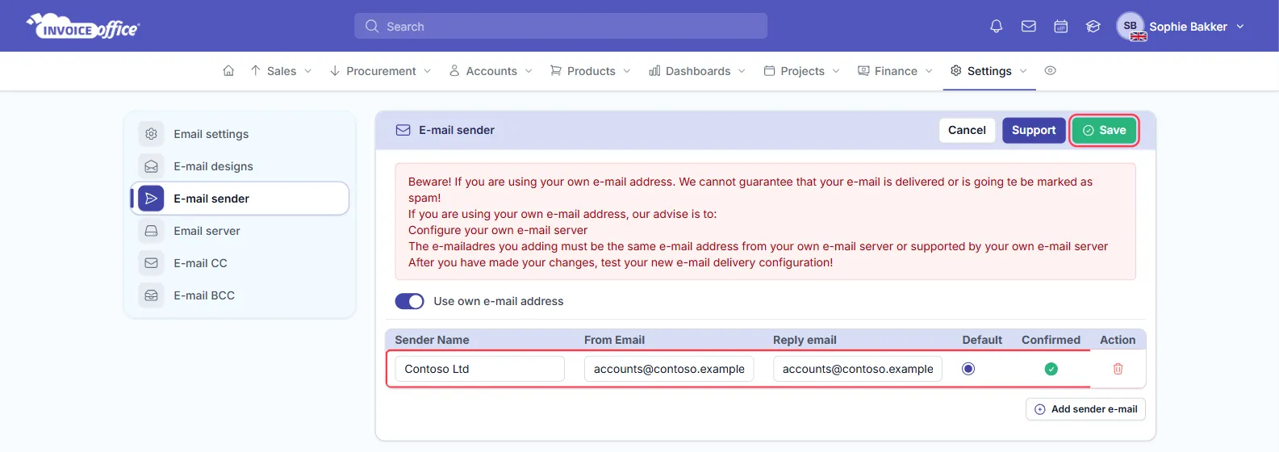Expand the Dashboards menu
Viewport: 1279px width, 452px height.
coord(697,71)
